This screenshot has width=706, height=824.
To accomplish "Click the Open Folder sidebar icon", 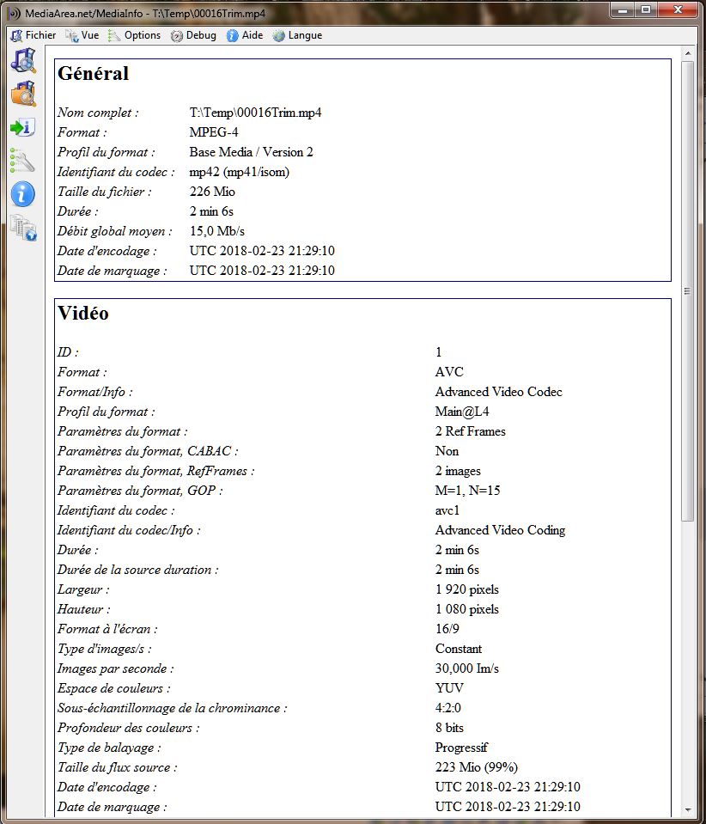I will point(23,94).
